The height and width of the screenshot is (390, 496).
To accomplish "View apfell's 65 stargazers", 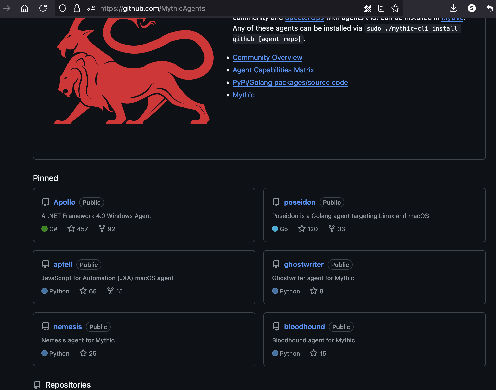I will [88, 291].
